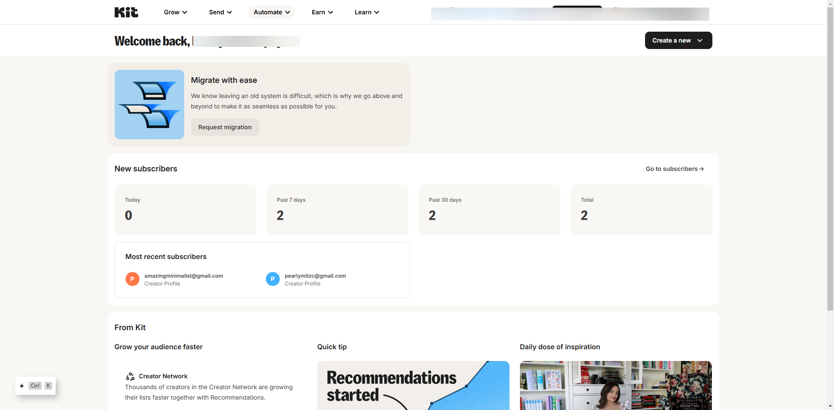This screenshot has height=410, width=834.
Task: Click the 'Grow your audience faster' heading
Action: click(159, 347)
